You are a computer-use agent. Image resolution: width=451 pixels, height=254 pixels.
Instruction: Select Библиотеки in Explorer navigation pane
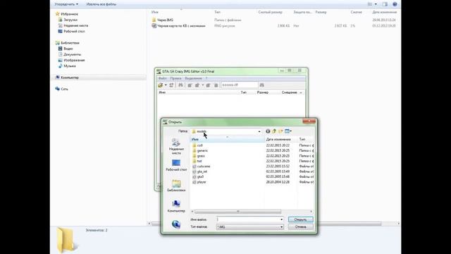click(x=68, y=43)
